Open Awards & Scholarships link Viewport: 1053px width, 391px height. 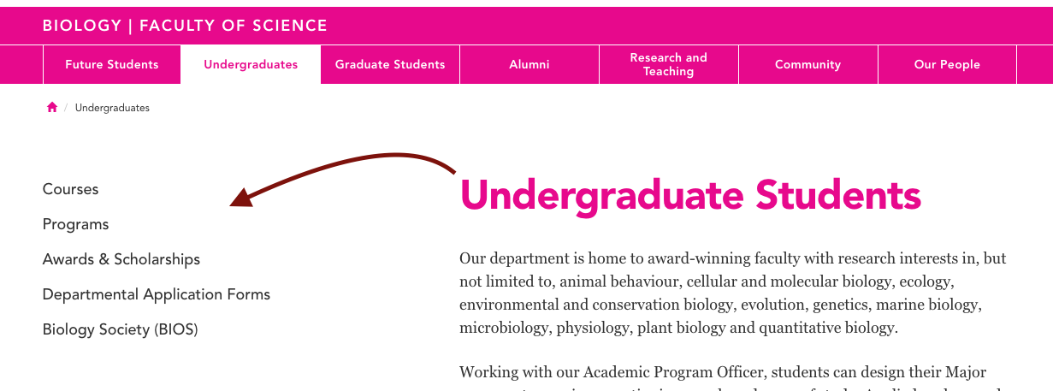121,259
